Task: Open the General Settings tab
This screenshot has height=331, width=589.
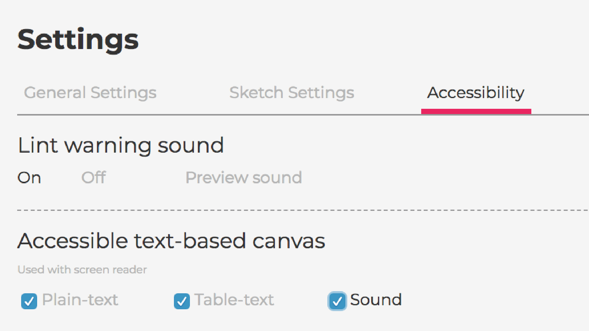Action: click(x=90, y=93)
